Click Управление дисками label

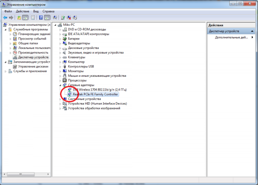[33, 67]
